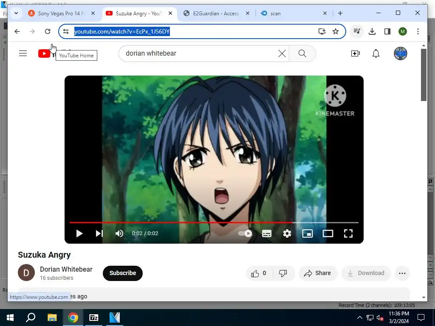The image size is (435, 326).
Task: Open the Windows Start menu
Action: [x=10, y=318]
